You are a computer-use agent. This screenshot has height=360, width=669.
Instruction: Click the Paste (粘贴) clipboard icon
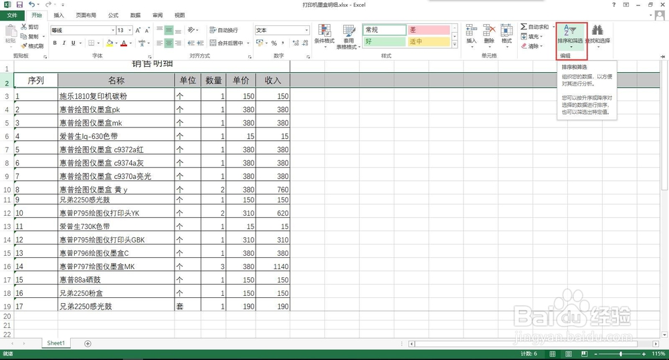pos(10,31)
